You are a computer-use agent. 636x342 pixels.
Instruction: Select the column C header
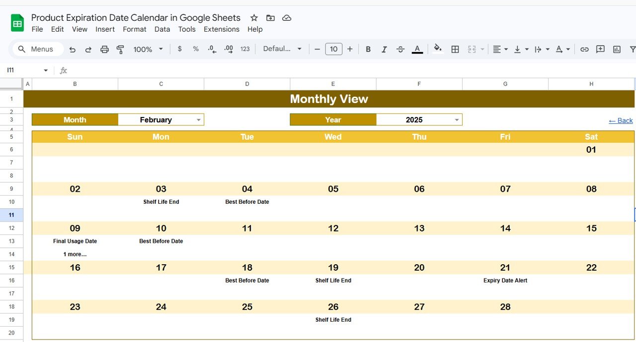[161, 84]
